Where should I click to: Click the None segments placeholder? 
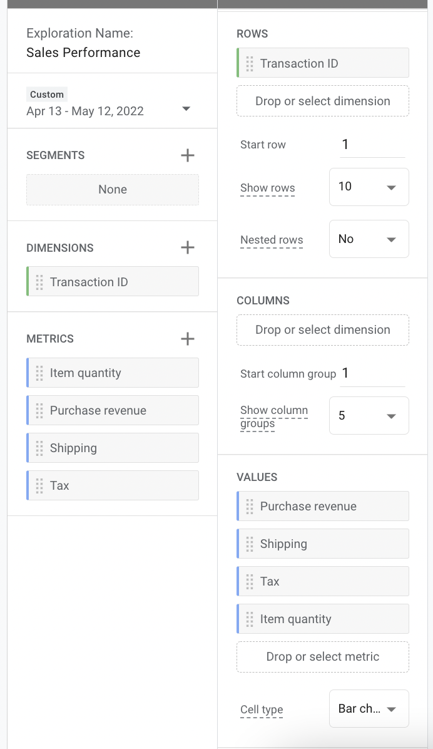pyautogui.click(x=113, y=188)
